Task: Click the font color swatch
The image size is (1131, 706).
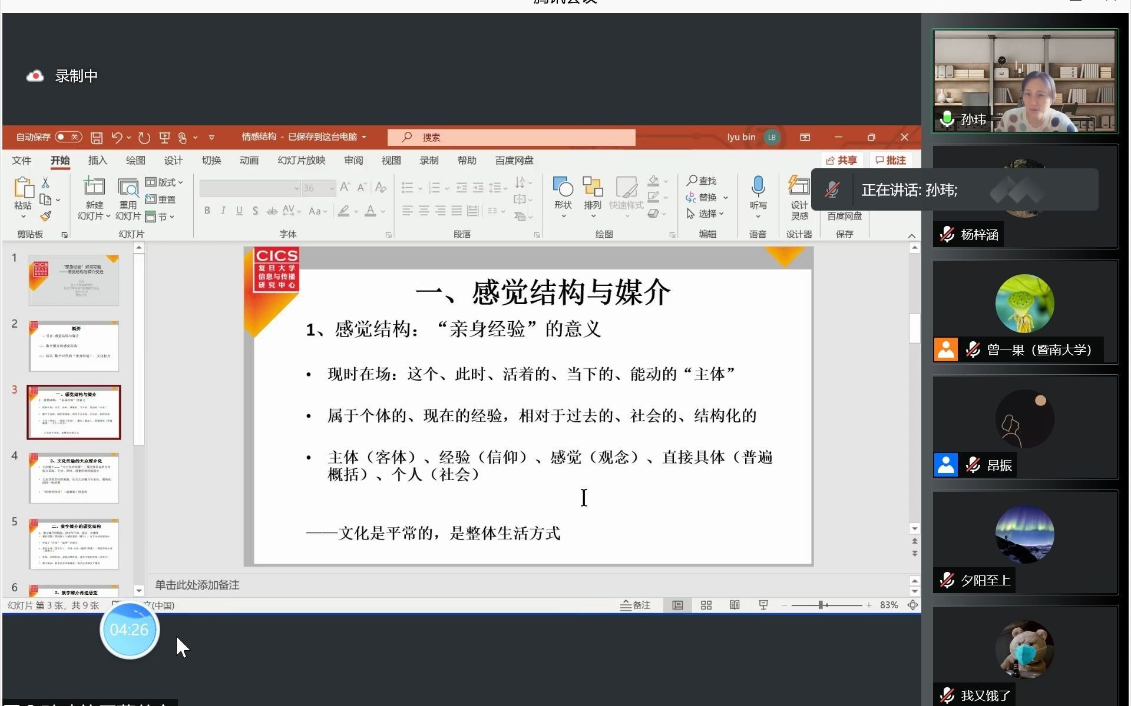Action: (x=371, y=211)
